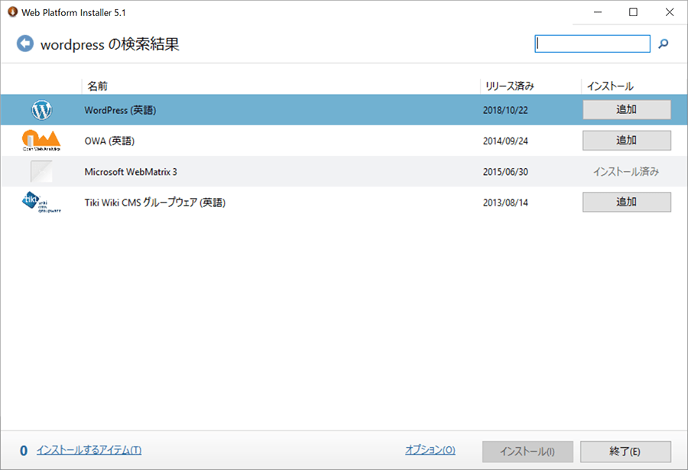Add Tiki Wiki CMS with 追加 button
Viewport: 688px width, 470px height.
[627, 202]
